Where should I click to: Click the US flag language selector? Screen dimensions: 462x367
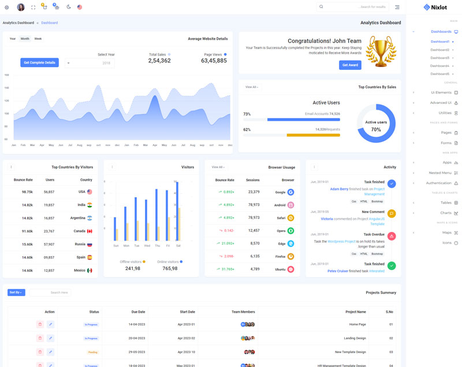pos(80,8)
